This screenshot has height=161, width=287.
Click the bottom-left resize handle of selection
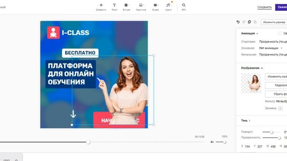[72, 125]
